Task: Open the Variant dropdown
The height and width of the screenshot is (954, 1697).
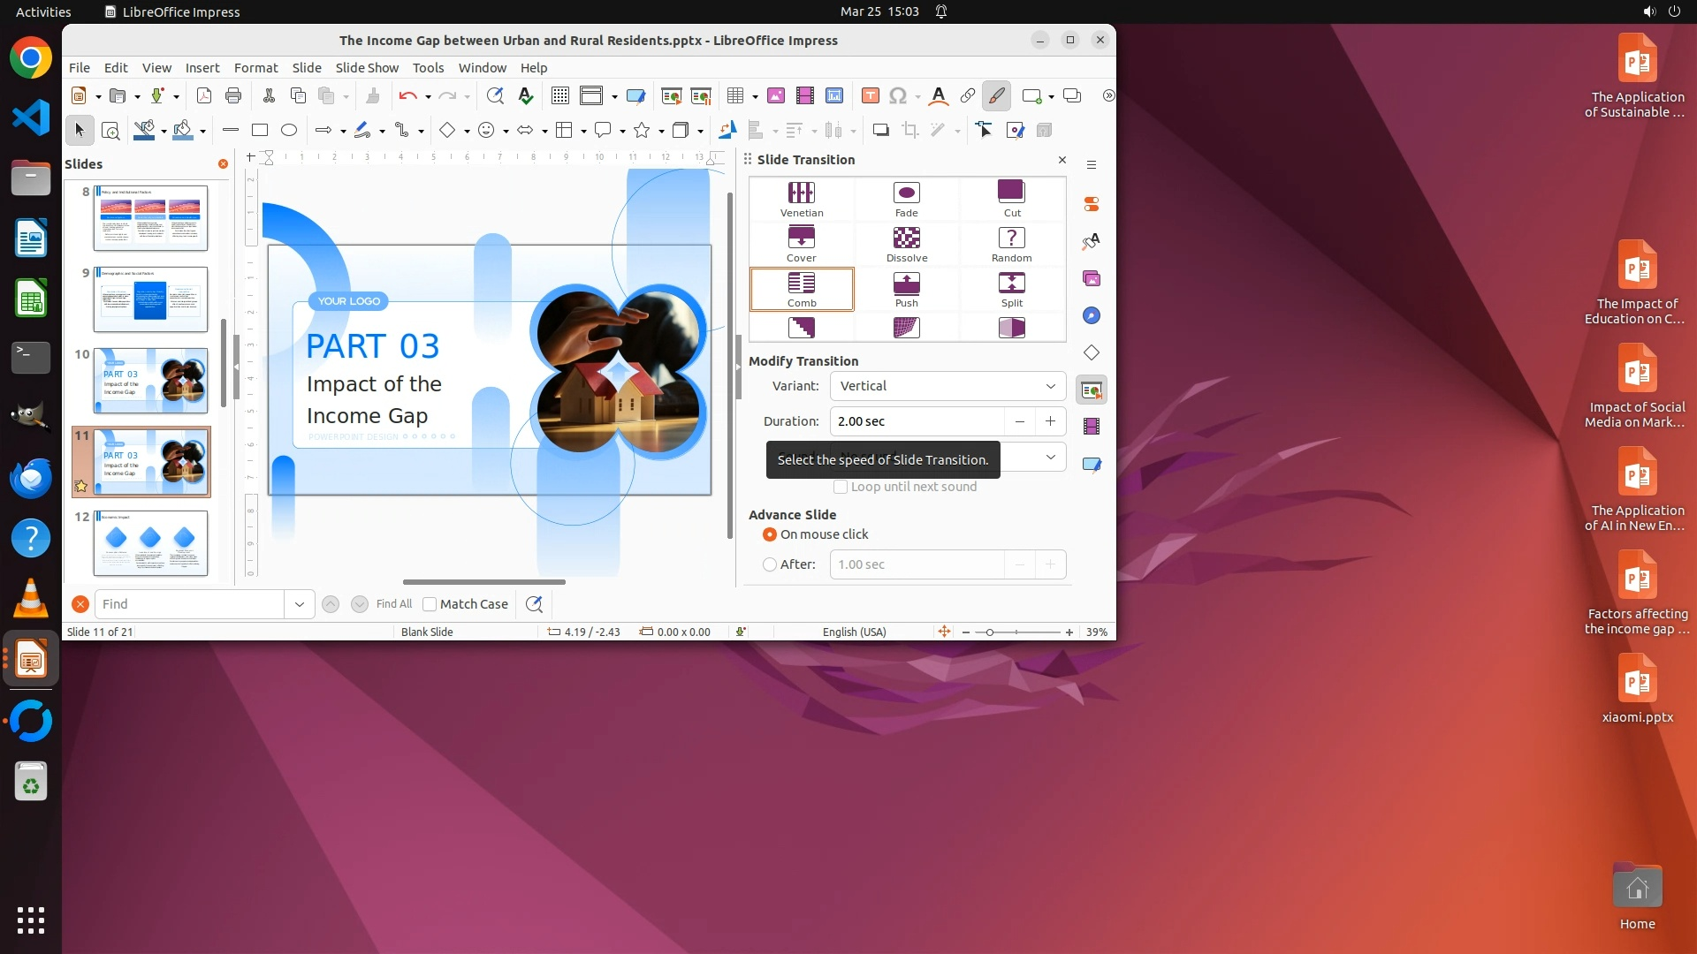Action: pos(947,386)
